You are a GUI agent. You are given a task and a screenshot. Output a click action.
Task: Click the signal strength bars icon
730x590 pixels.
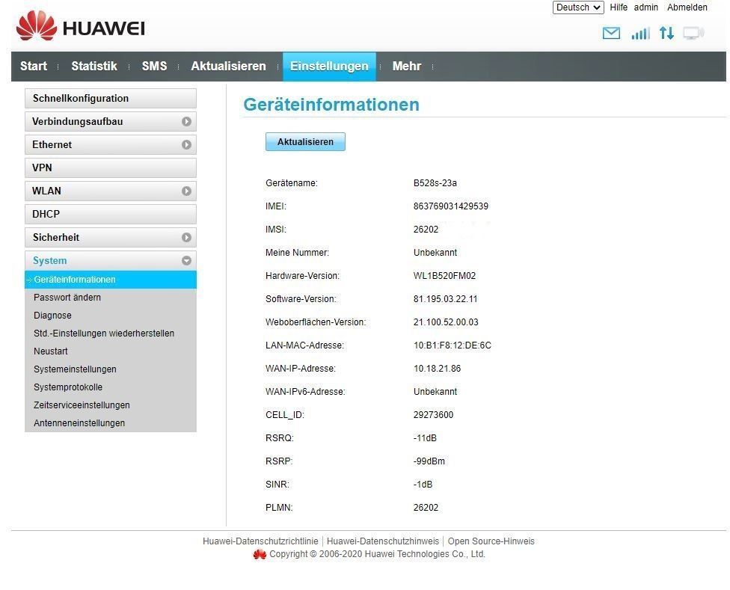(640, 34)
